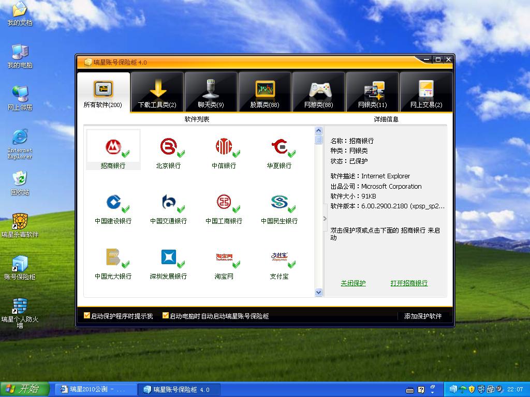Click the keyboard icon on language bar

pos(410,390)
